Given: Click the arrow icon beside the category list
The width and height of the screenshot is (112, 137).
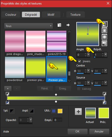Looking at the screenshot, I should point(68,25).
